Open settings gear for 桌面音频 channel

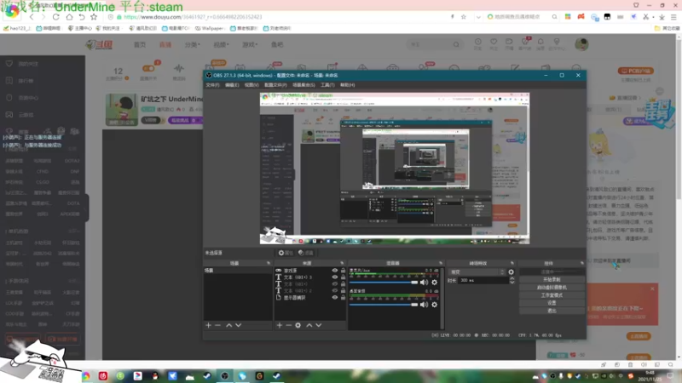click(434, 305)
